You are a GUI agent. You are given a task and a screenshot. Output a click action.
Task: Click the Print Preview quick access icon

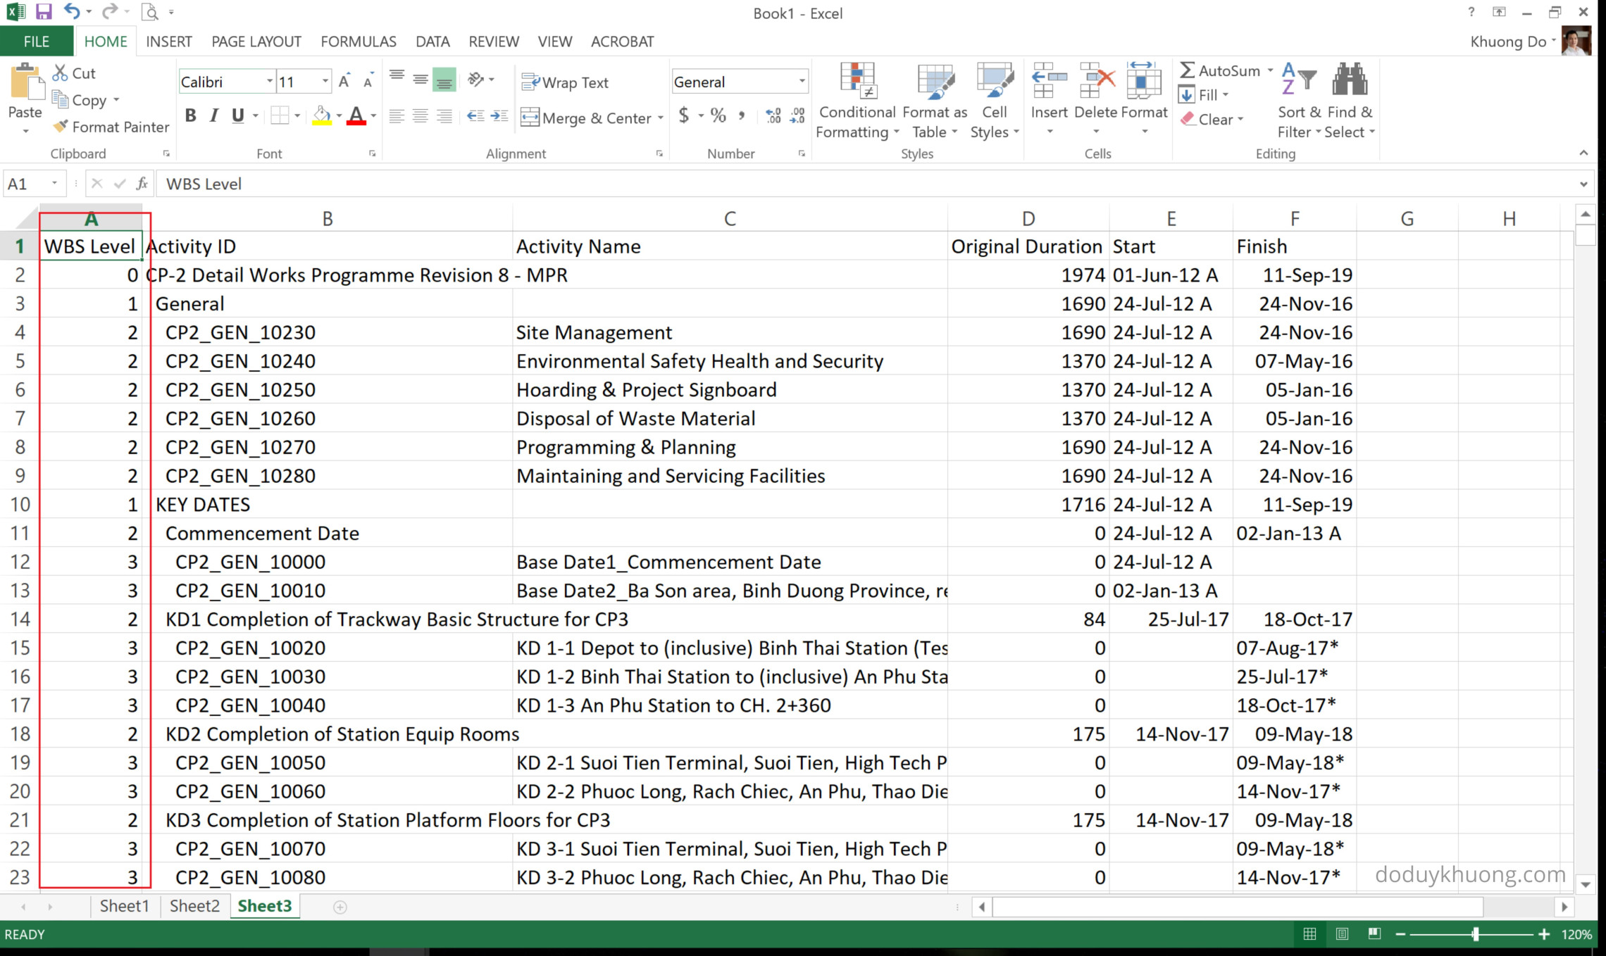click(149, 12)
